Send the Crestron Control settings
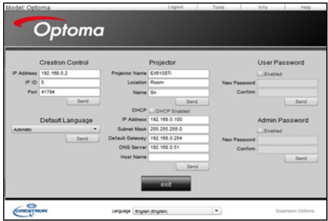Viewport: 328px width, 221px height. 83,101
